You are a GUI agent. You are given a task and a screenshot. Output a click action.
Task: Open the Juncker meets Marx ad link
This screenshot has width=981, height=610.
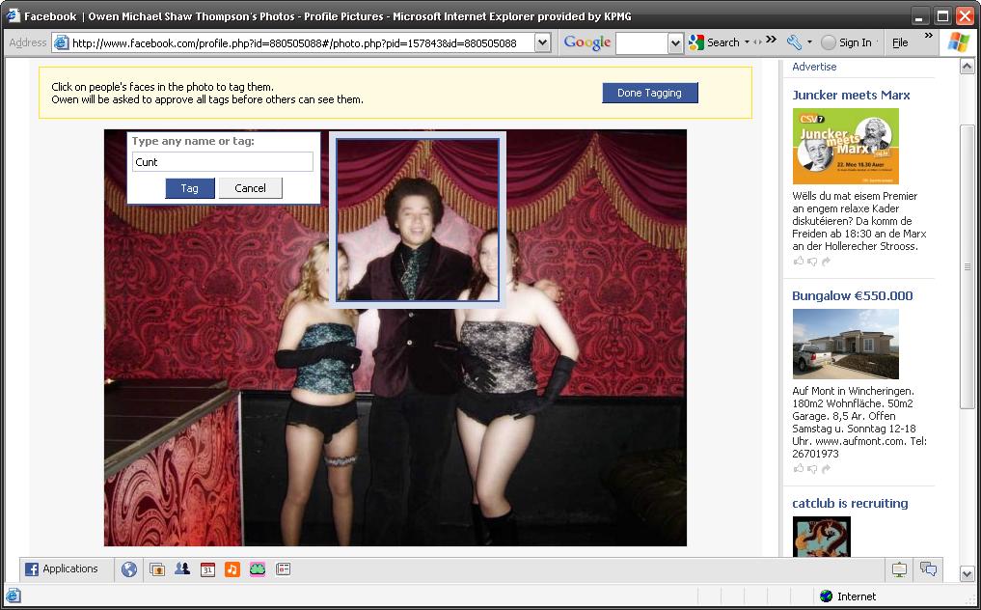[851, 95]
